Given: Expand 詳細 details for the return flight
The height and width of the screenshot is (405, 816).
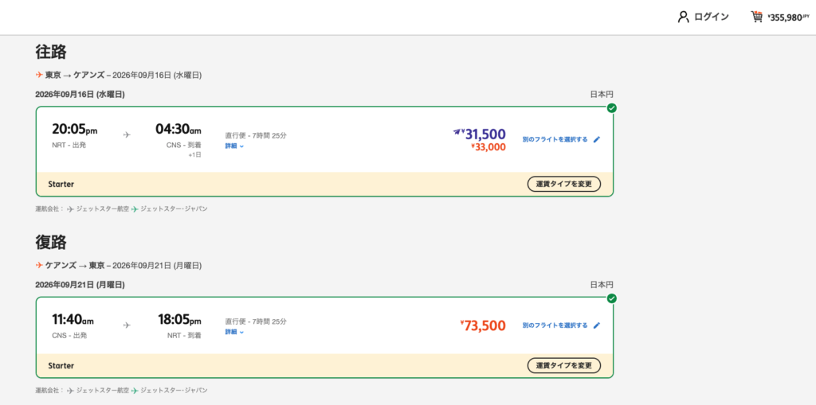Looking at the screenshot, I should [x=234, y=332].
